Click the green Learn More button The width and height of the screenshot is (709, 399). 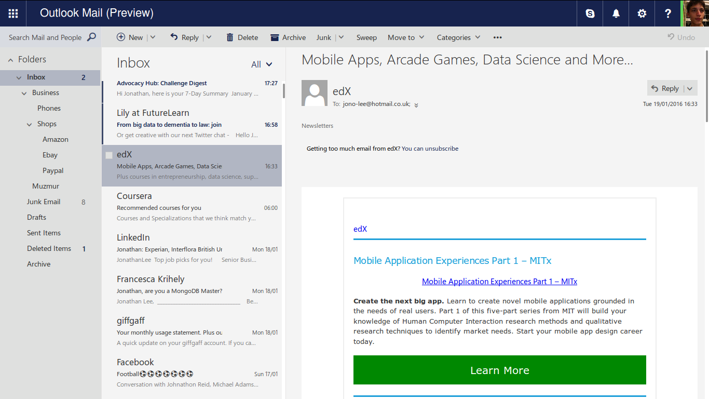point(500,370)
